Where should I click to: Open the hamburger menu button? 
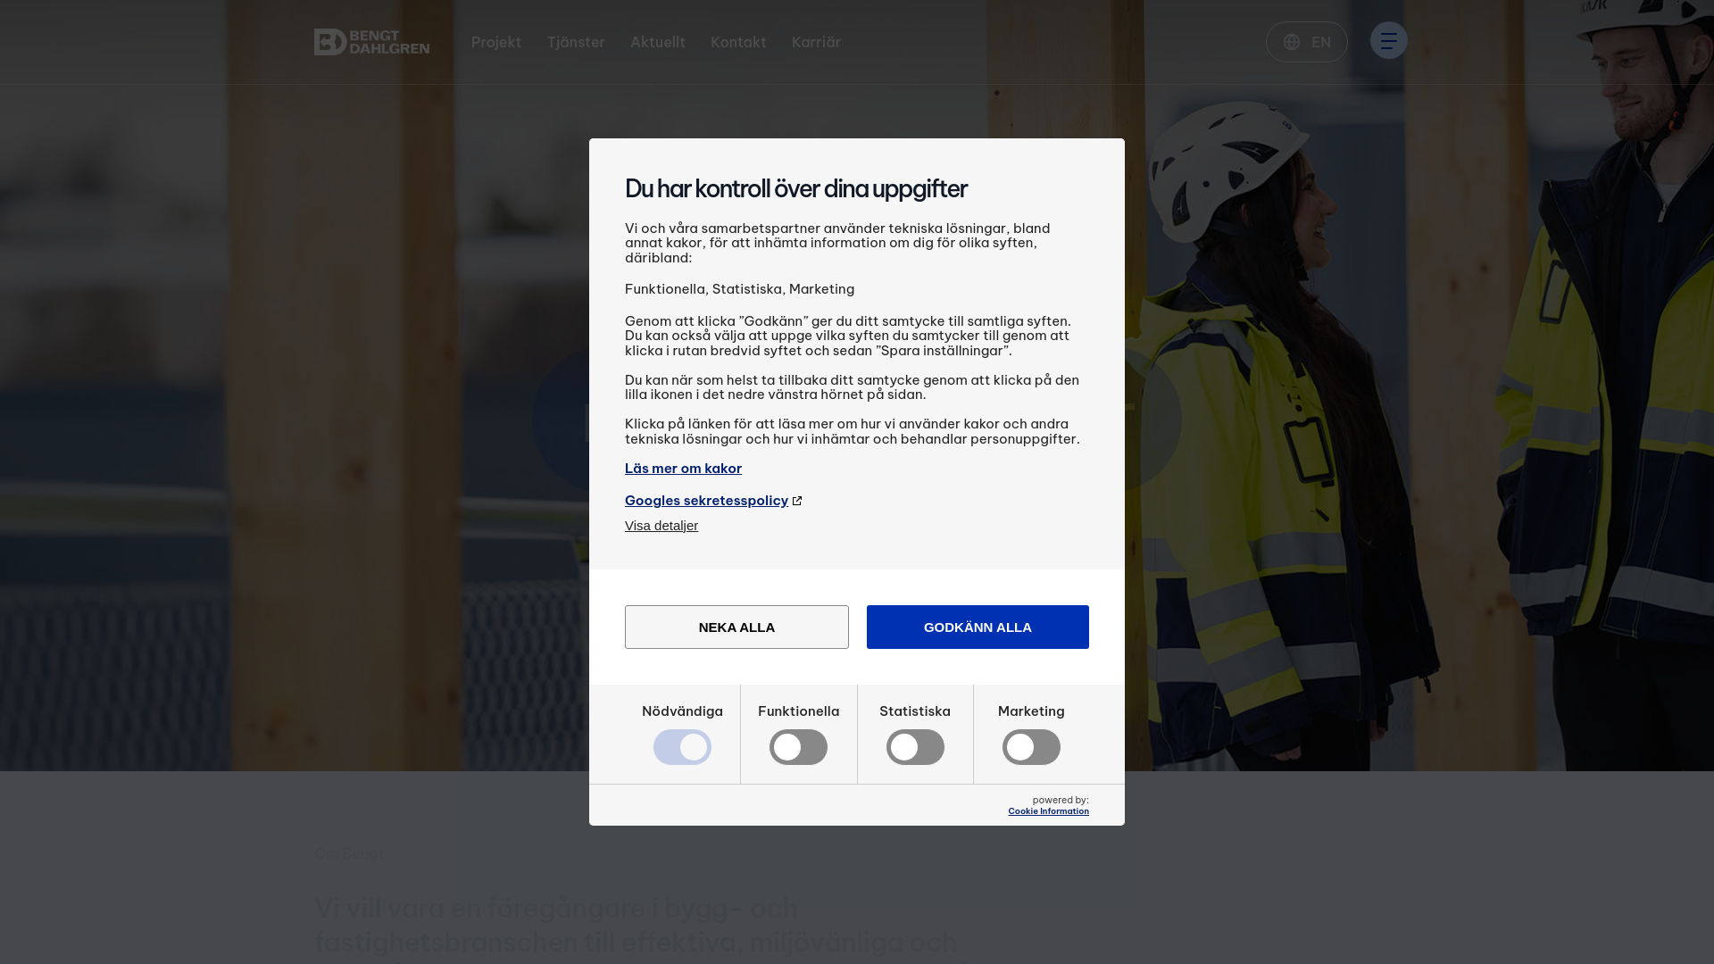point(1388,40)
